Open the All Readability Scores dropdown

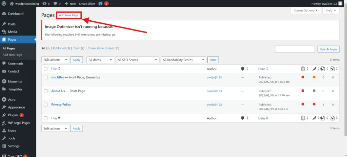(183, 60)
